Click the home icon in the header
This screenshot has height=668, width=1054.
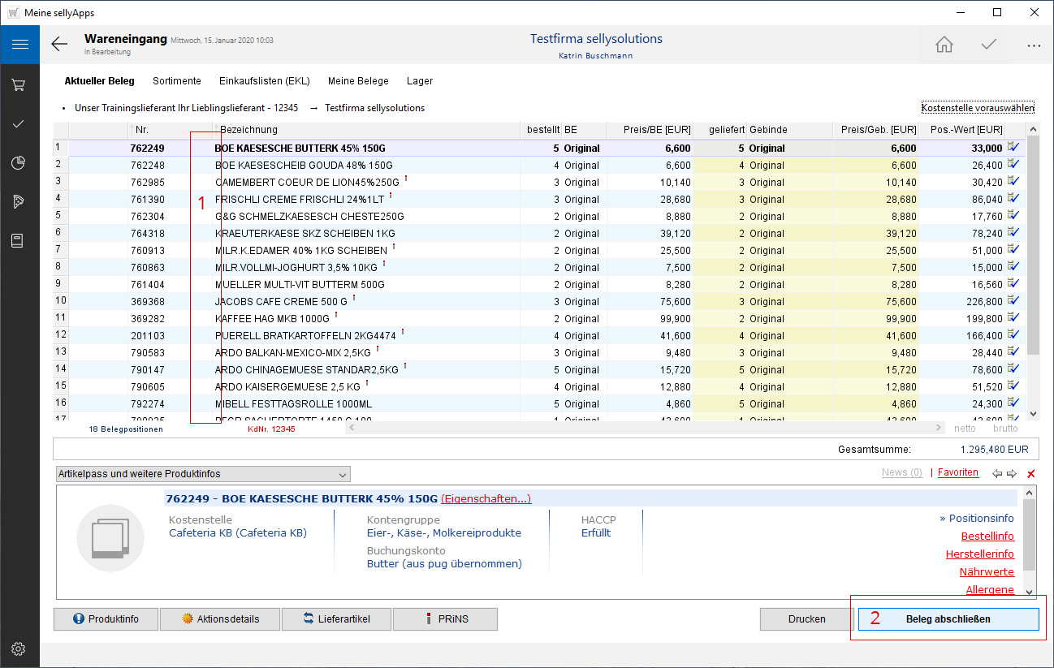click(x=944, y=45)
